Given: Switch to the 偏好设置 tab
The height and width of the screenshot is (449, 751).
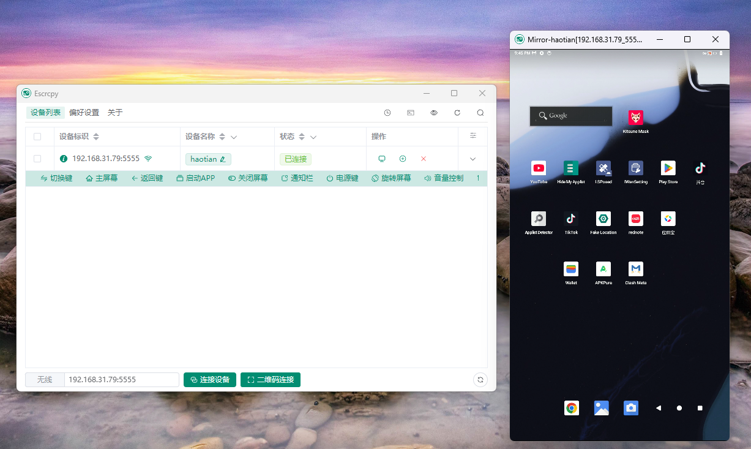Looking at the screenshot, I should tap(84, 113).
